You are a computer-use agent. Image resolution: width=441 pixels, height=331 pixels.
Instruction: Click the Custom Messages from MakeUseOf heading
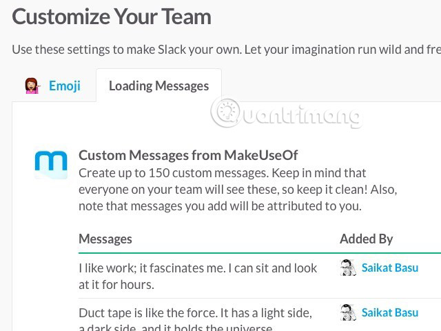[188, 155]
